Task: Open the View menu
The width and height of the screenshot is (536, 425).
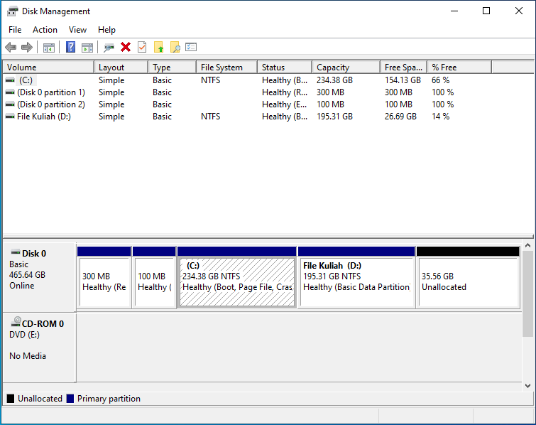Action: (77, 30)
